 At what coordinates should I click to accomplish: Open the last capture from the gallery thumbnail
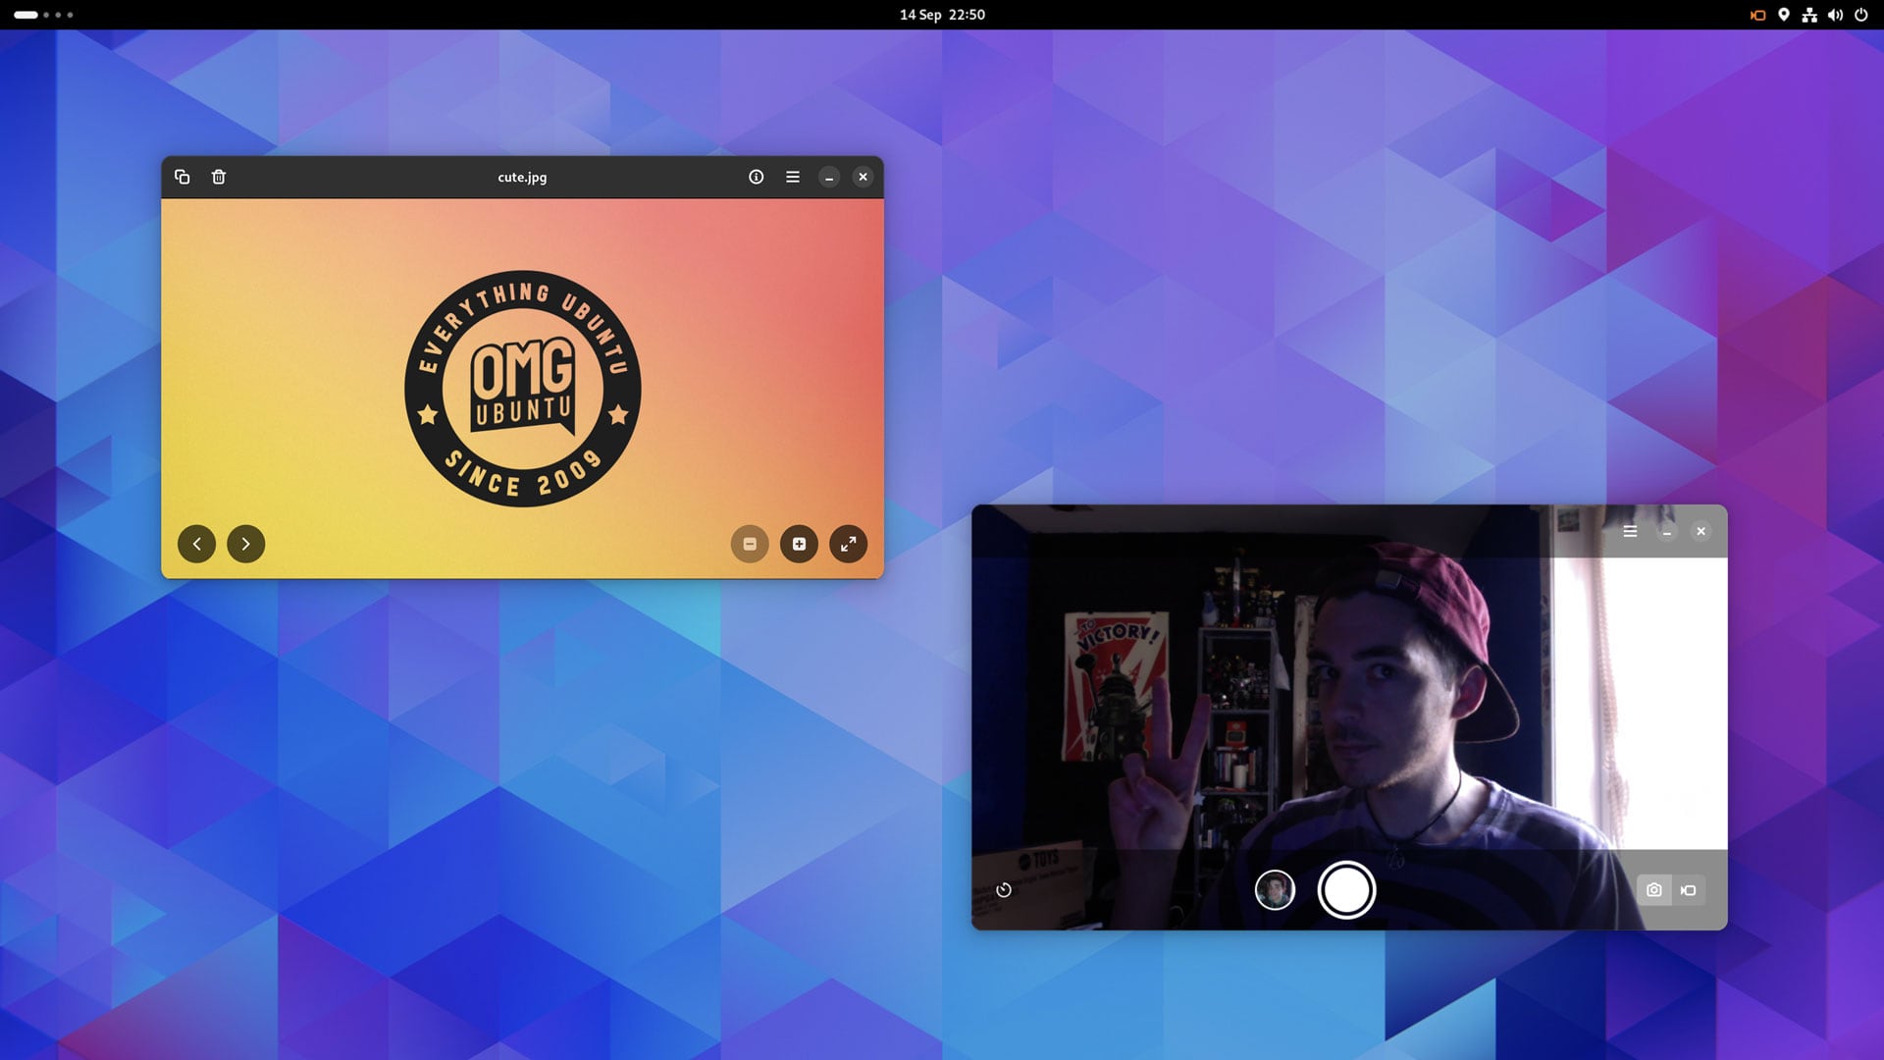(1274, 889)
